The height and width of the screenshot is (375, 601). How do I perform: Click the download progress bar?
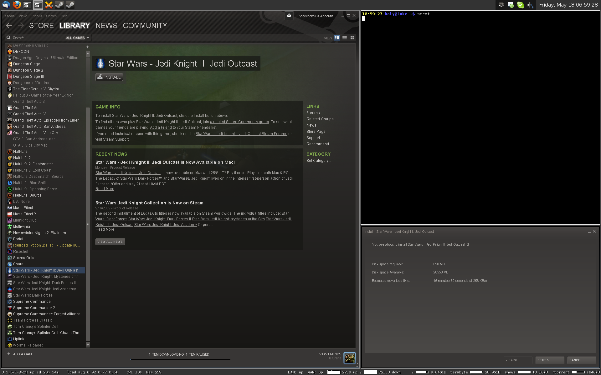coord(180,360)
